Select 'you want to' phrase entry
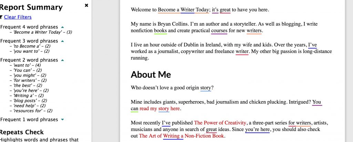353x142 pixels. tap(30, 51)
